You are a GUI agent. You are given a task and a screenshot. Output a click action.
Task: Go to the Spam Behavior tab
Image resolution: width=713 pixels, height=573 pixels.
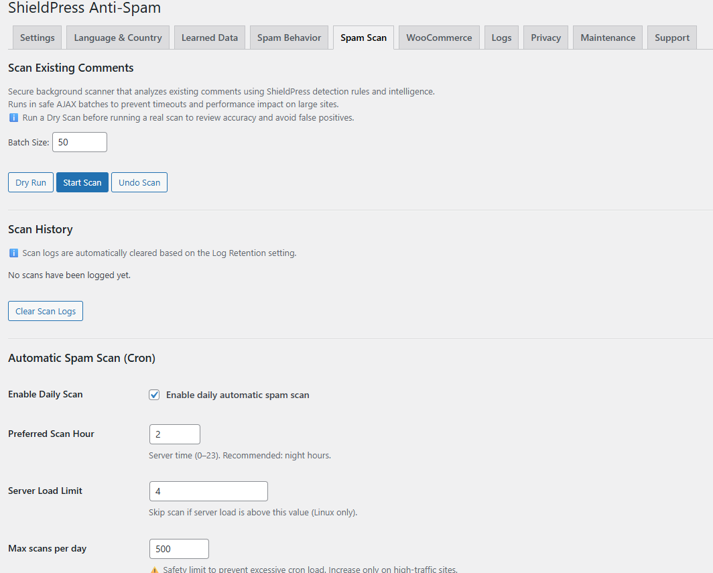(289, 38)
